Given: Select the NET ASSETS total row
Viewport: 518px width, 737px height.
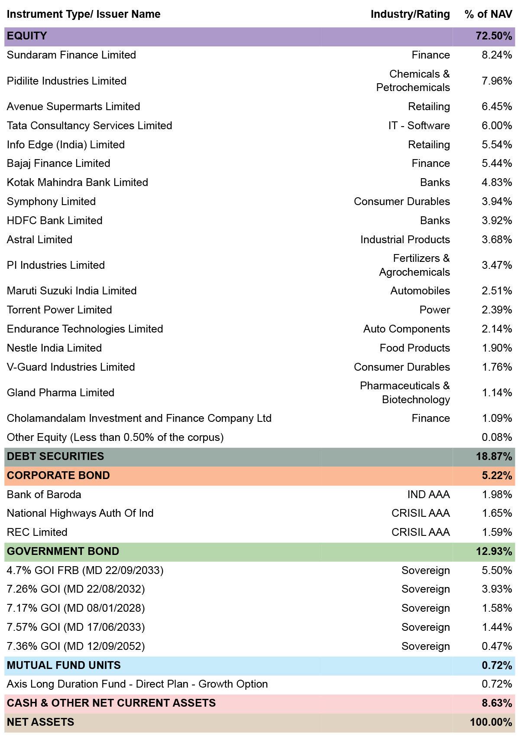Looking at the screenshot, I should pyautogui.click(x=259, y=723).
